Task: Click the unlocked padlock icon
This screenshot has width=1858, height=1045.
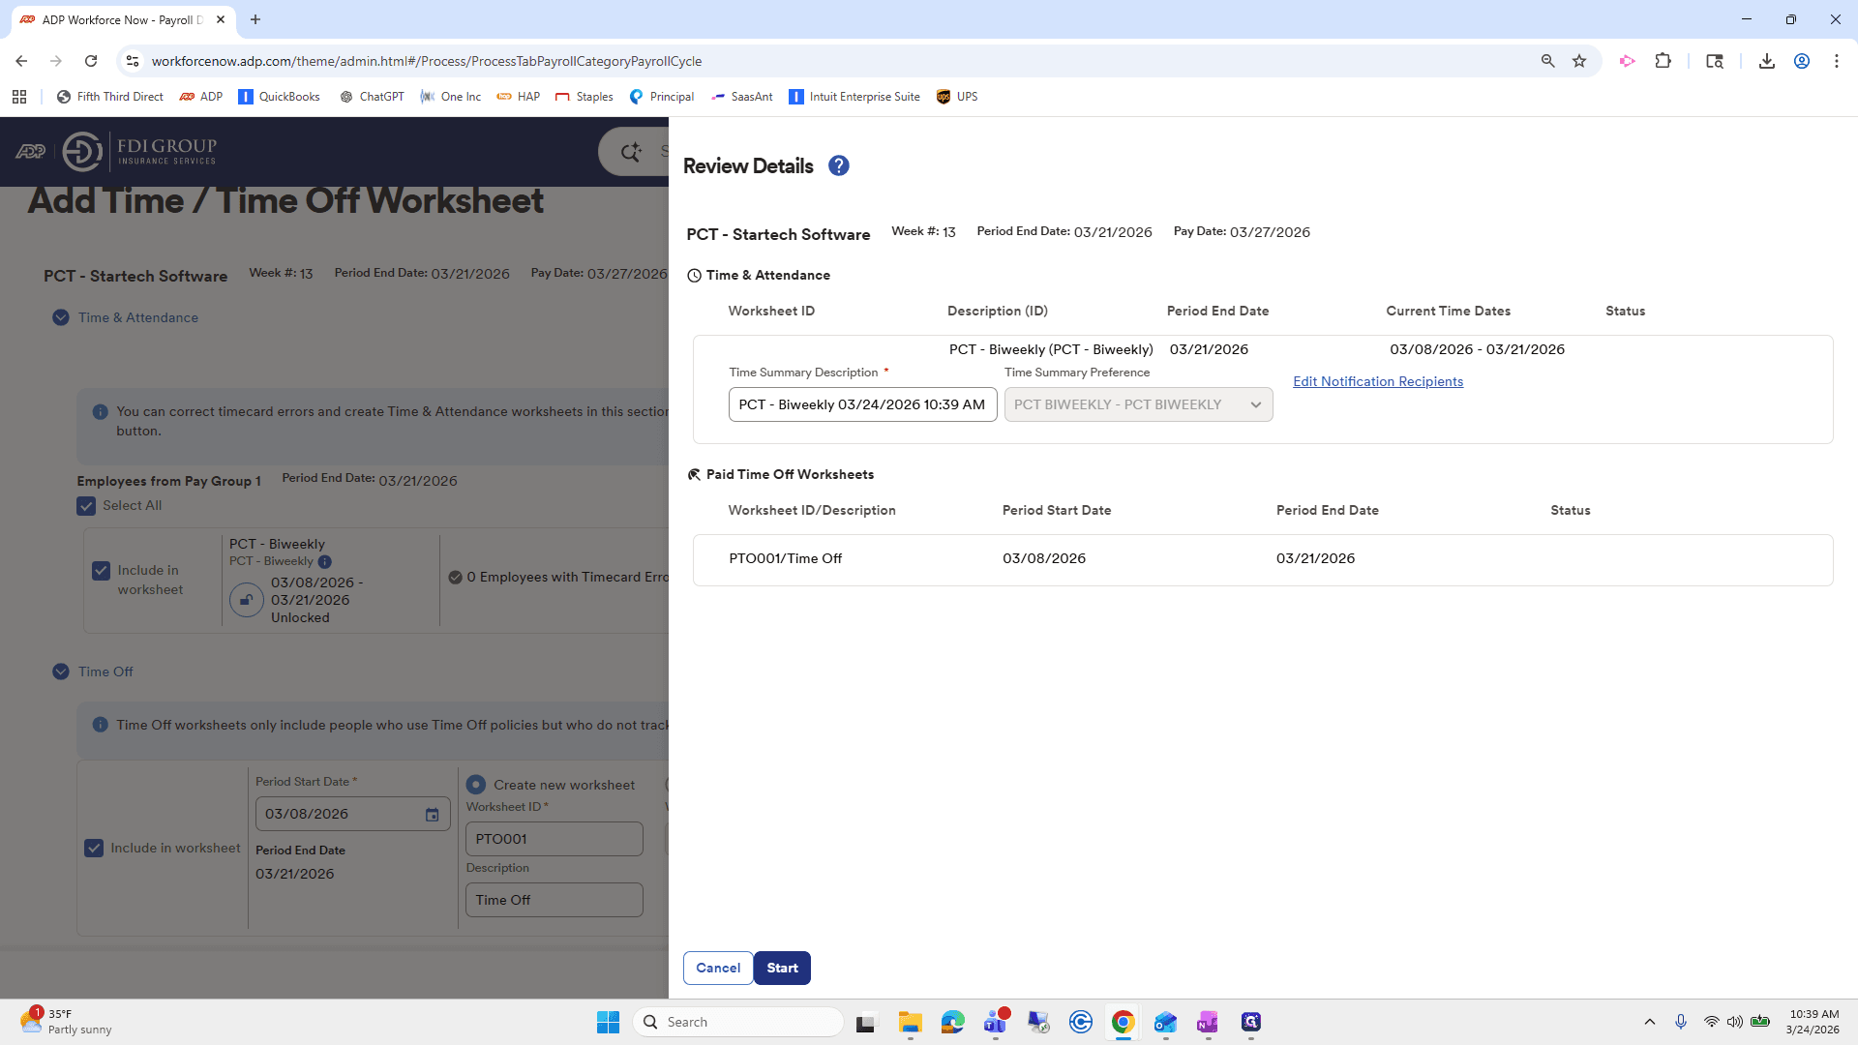Action: [247, 600]
